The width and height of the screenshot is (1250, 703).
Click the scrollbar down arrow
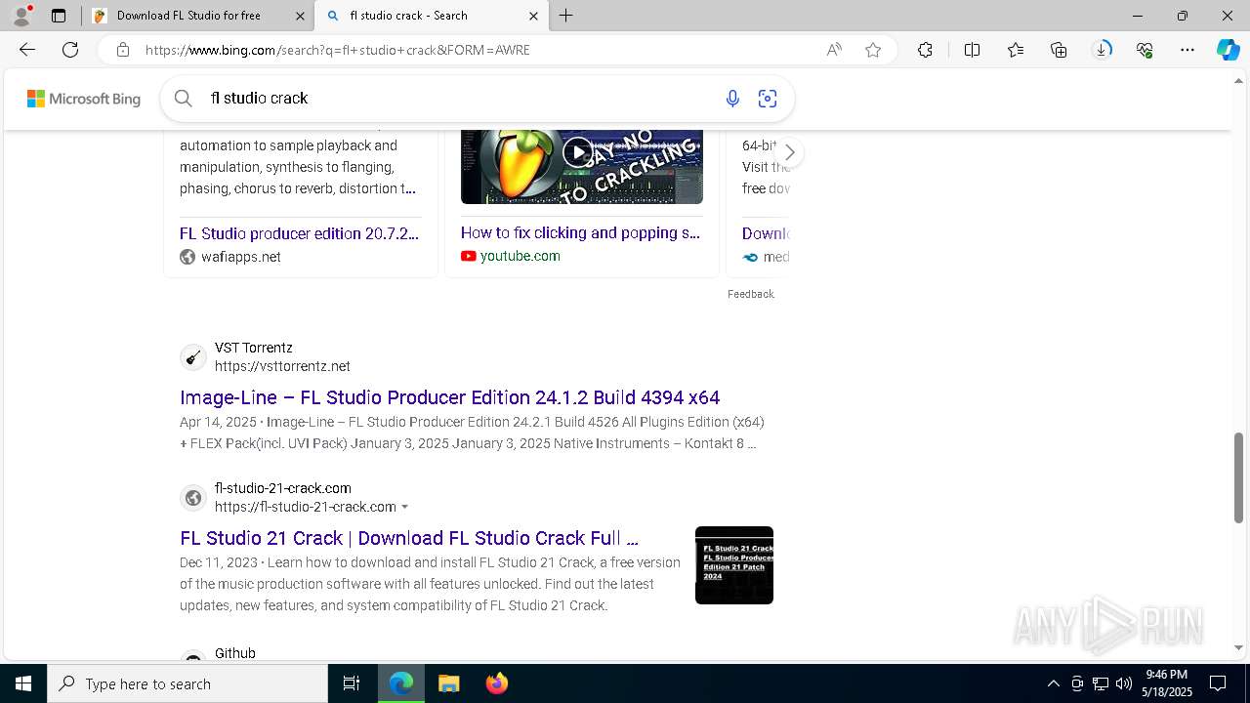[x=1239, y=647]
